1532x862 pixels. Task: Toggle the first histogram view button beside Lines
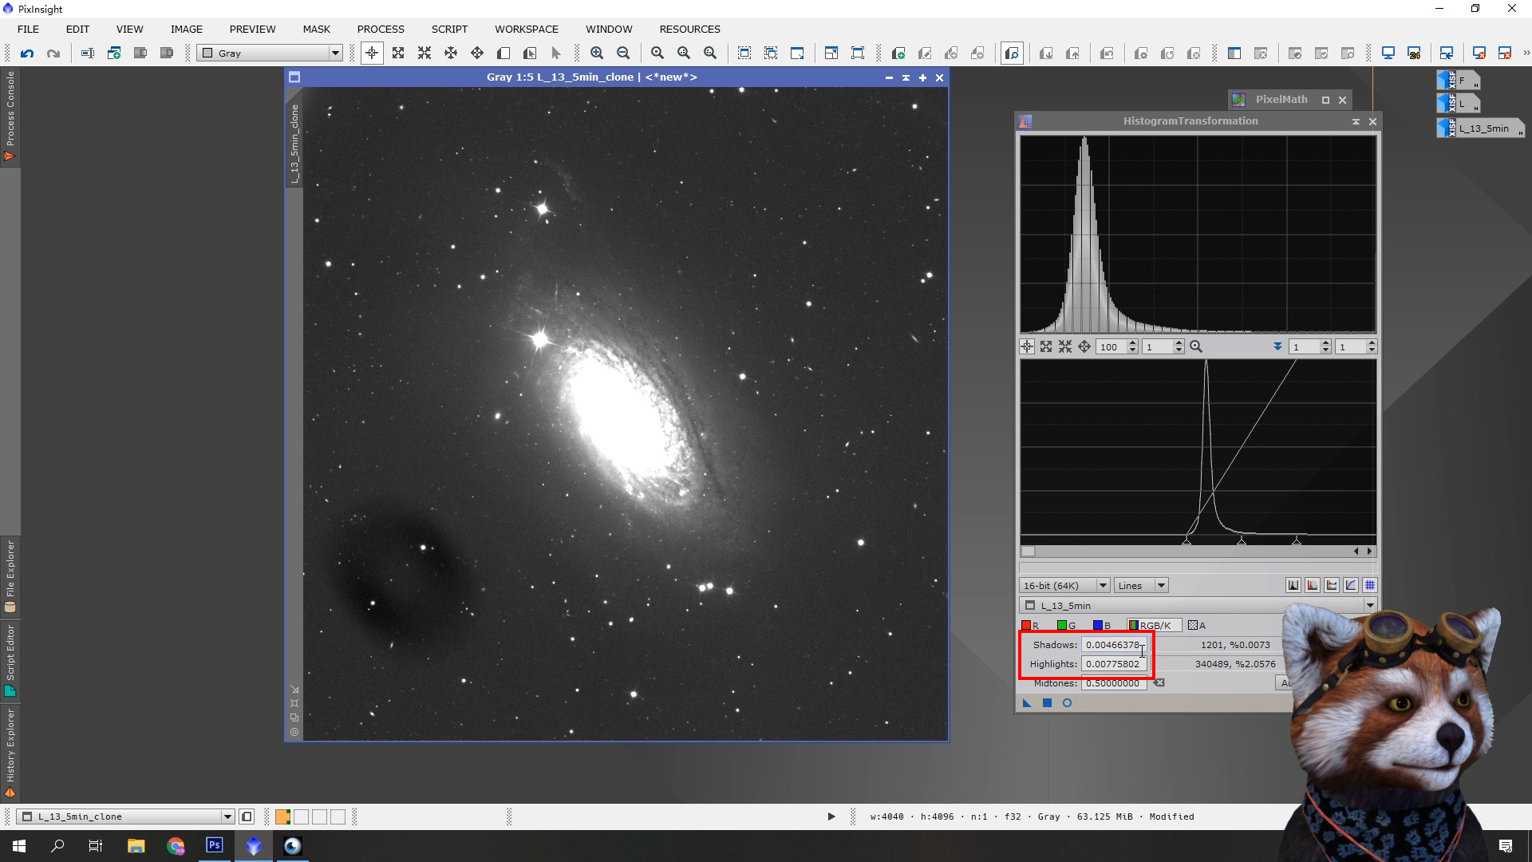[1293, 586]
